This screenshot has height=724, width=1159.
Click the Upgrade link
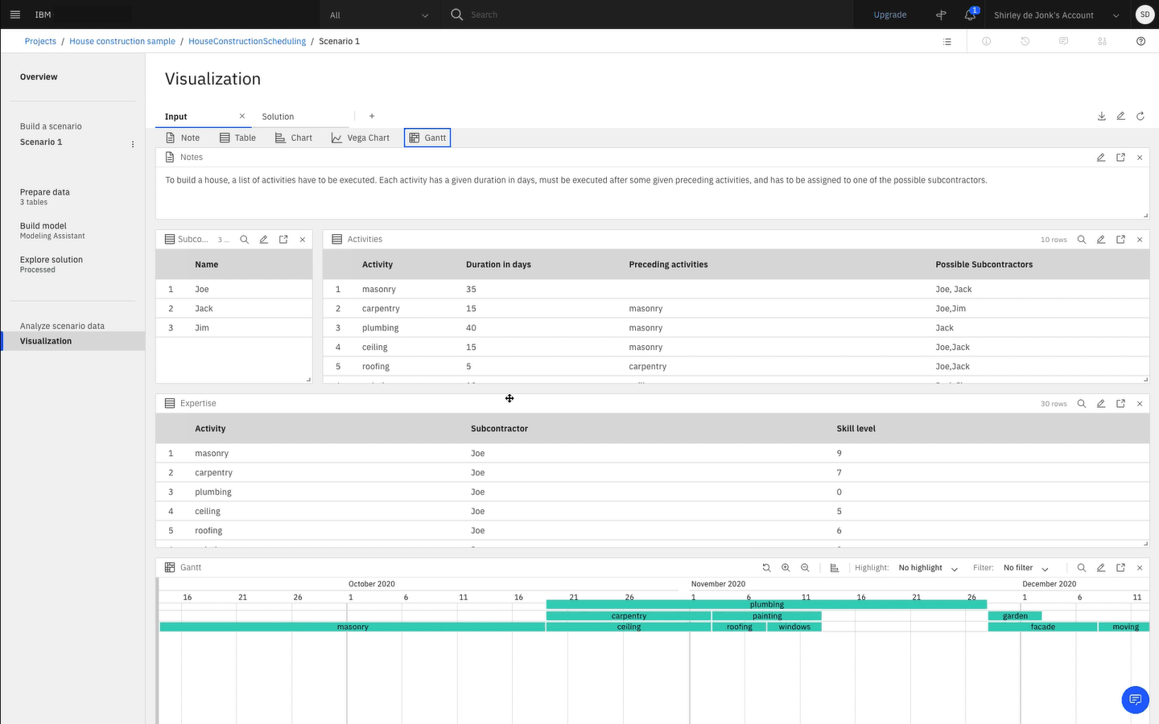click(x=890, y=14)
